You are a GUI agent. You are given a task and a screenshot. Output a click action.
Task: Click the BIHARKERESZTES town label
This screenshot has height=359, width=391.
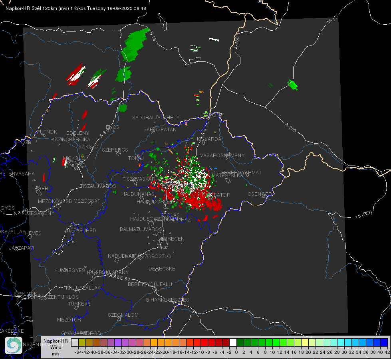[x=168, y=300]
